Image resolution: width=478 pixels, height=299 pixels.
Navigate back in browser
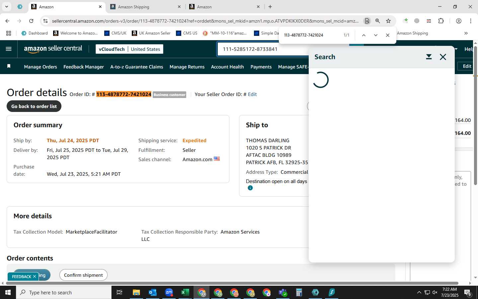tap(7, 21)
